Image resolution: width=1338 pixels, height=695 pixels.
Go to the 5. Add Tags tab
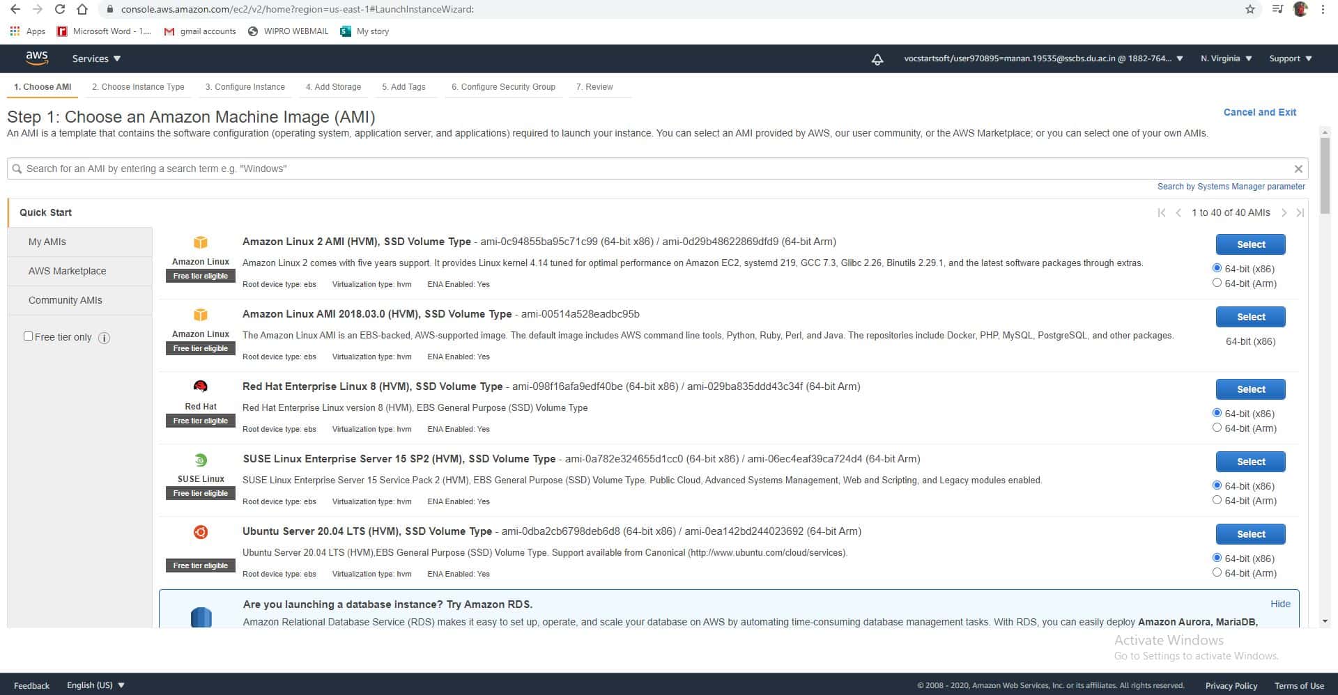[403, 87]
